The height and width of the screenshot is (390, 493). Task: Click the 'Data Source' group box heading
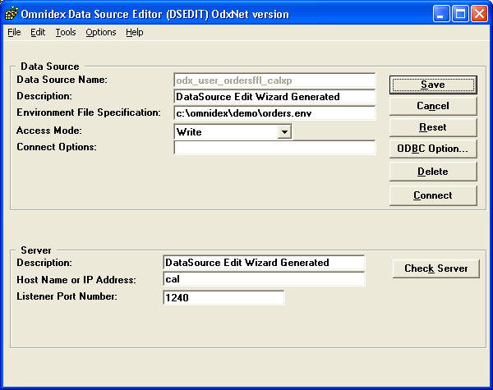point(50,67)
